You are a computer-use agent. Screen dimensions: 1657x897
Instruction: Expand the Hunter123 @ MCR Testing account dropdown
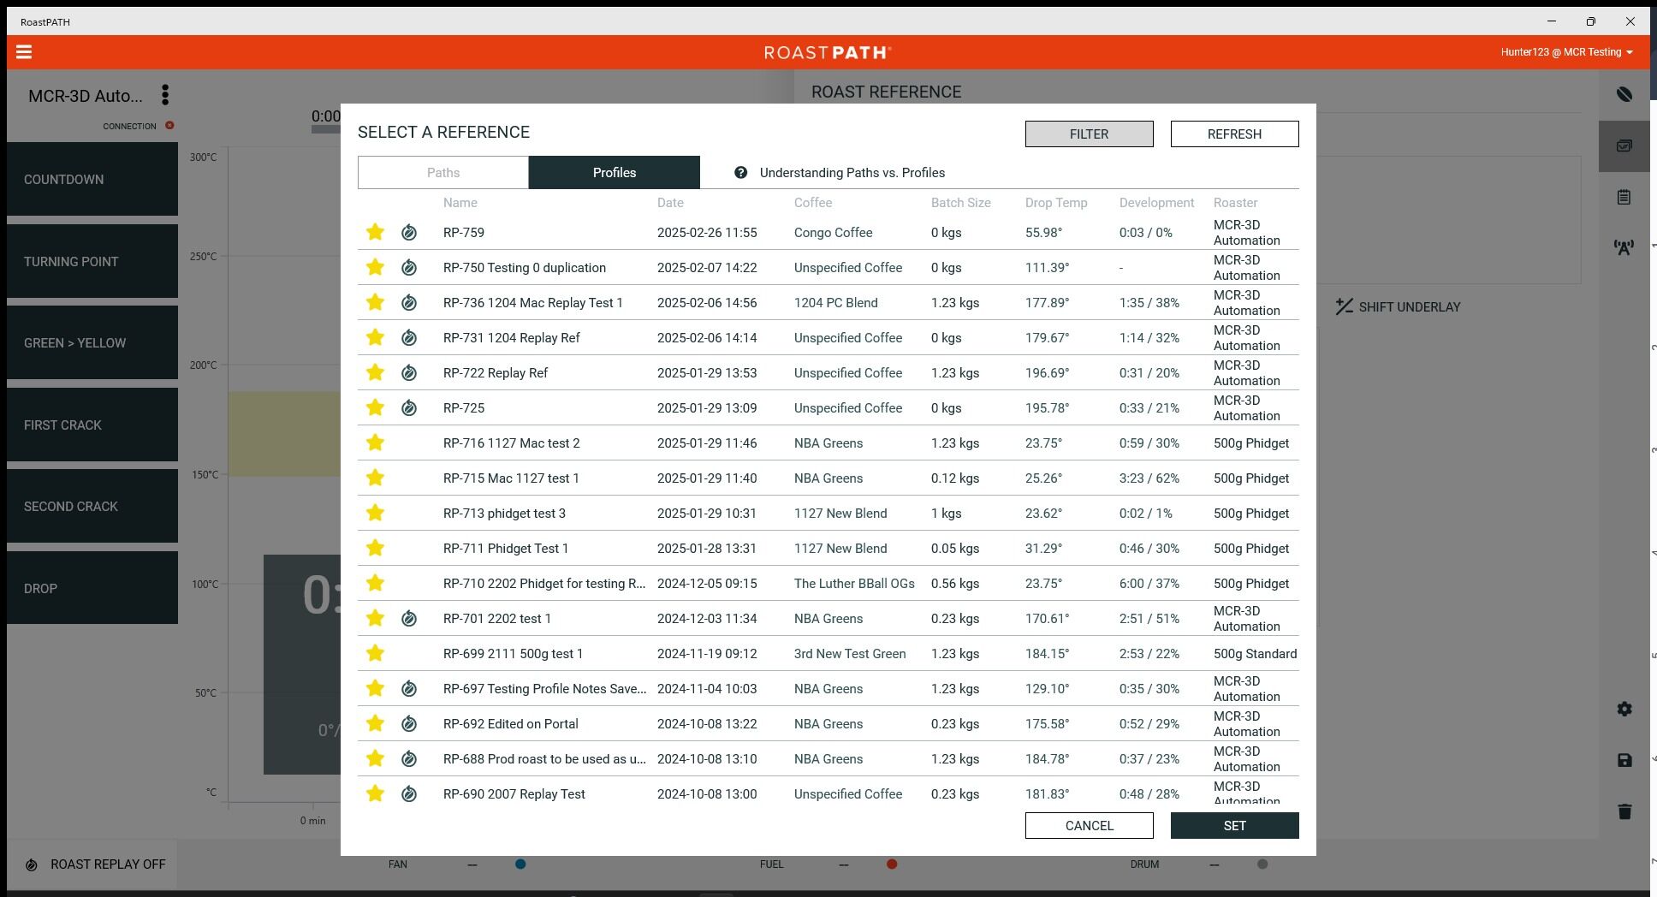1566,52
